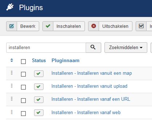Sort by the Pluginnaam column header
Viewport: 152px width, 130px height.
pyautogui.click(x=65, y=60)
